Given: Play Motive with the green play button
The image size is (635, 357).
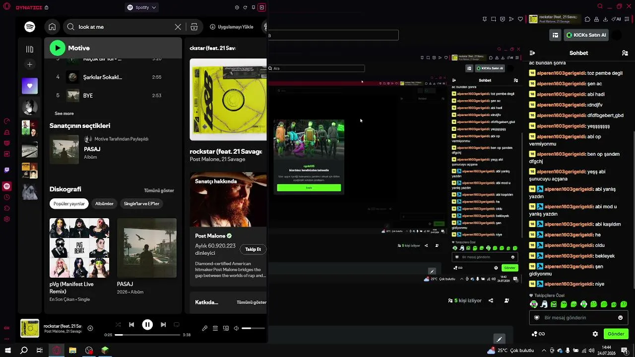Looking at the screenshot, I should tap(58, 48).
